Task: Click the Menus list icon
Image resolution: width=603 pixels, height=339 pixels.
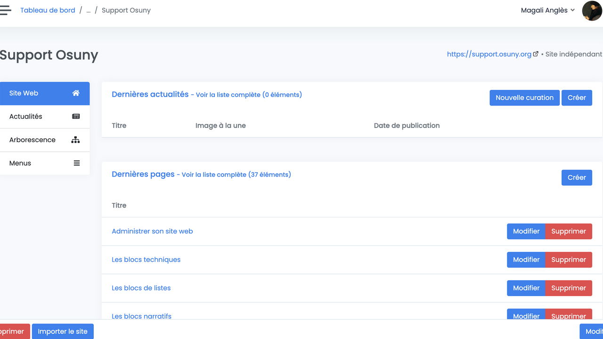Action: (x=76, y=163)
